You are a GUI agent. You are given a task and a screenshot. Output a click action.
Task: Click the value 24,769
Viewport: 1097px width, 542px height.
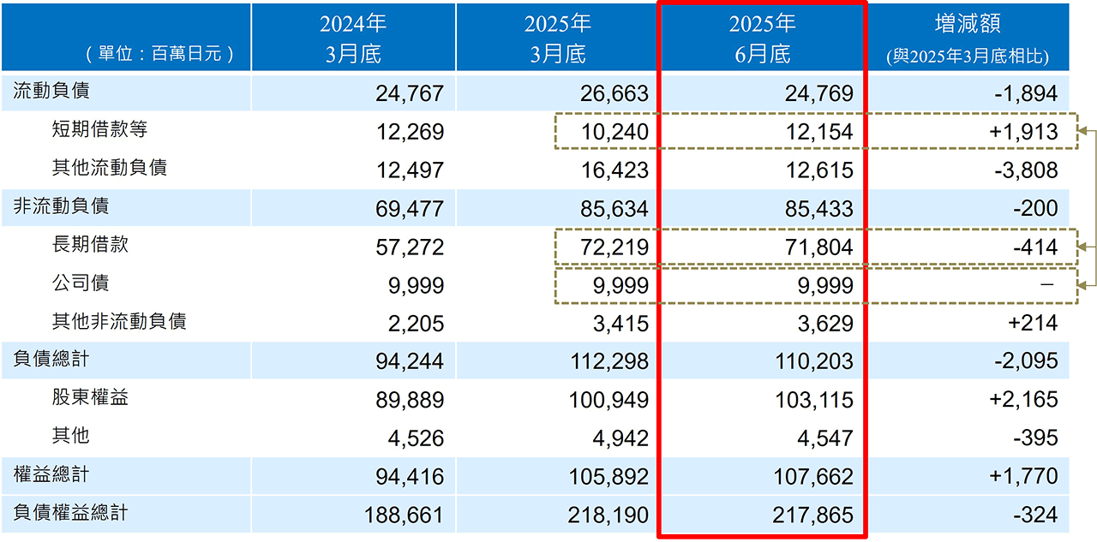[819, 93]
